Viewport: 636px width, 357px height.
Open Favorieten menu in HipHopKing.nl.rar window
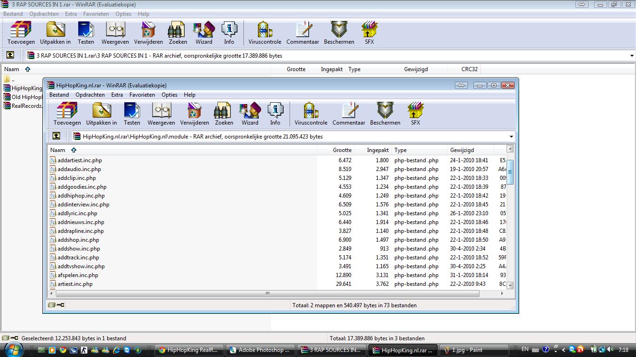pyautogui.click(x=142, y=94)
